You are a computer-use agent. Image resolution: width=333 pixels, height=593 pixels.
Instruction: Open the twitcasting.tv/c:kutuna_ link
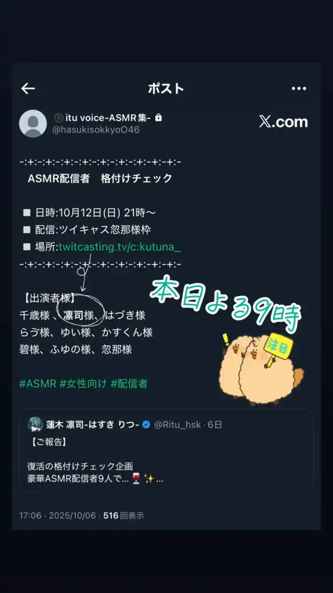click(x=120, y=247)
